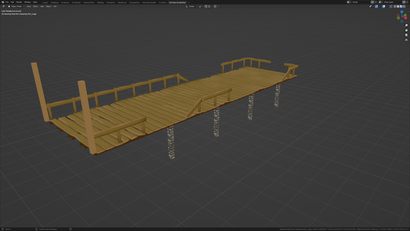
Task: Toggle camera view icon
Action: (x=406, y=35)
